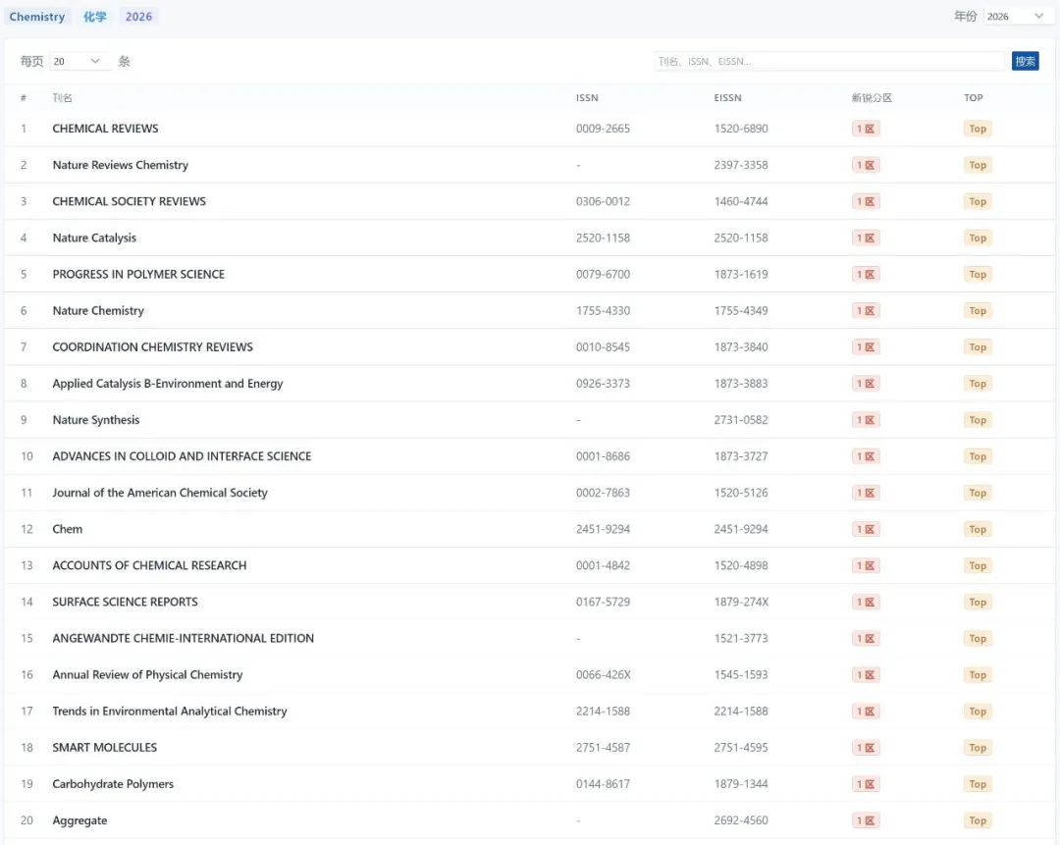Click the Top badge for SMART MOLECULES
This screenshot has height=845, width=1060.
[978, 748]
